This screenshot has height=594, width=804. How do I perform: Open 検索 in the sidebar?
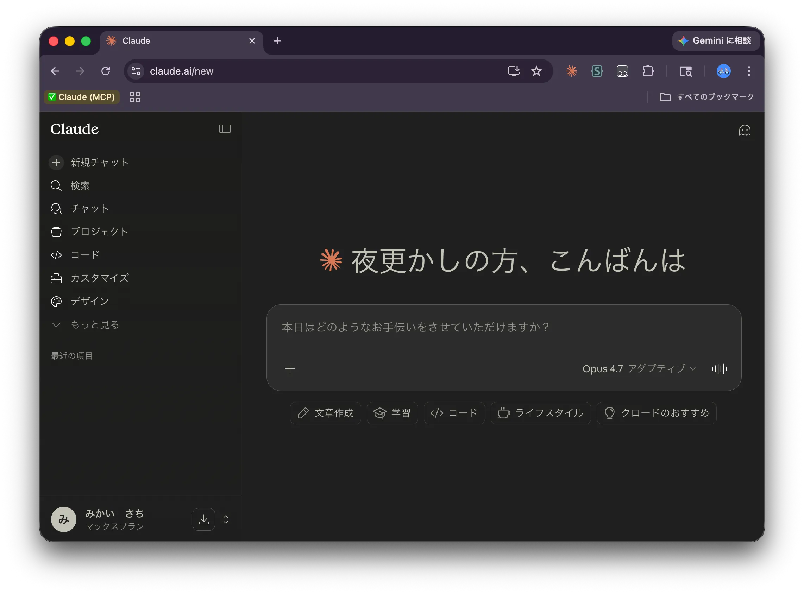[x=70, y=185]
